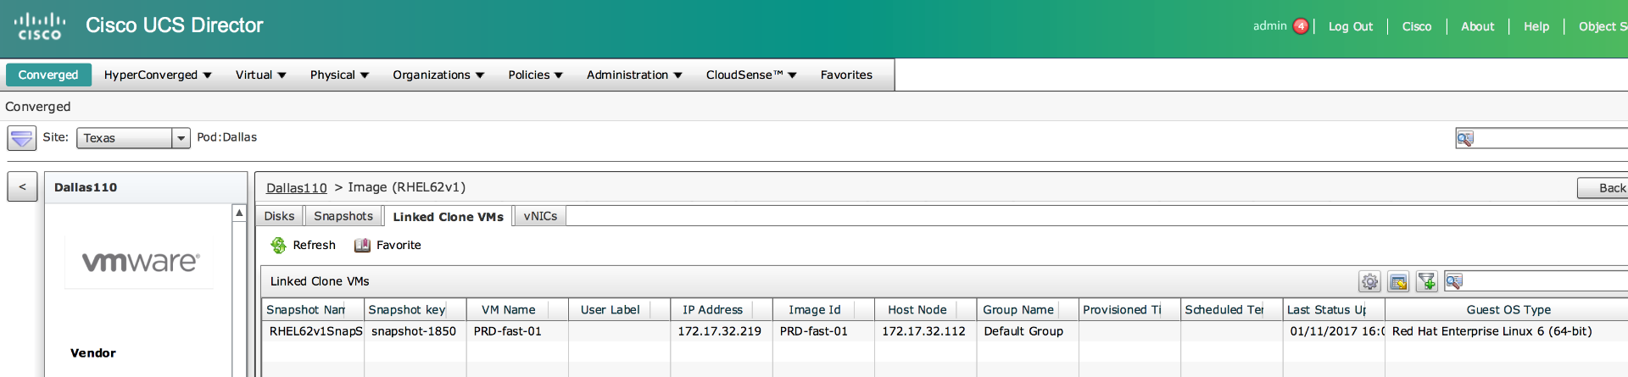Select the snapshot-1850 cell

(415, 331)
